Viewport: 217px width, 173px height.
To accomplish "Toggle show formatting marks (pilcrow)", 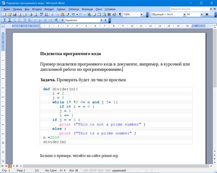I will click(x=120, y=15).
